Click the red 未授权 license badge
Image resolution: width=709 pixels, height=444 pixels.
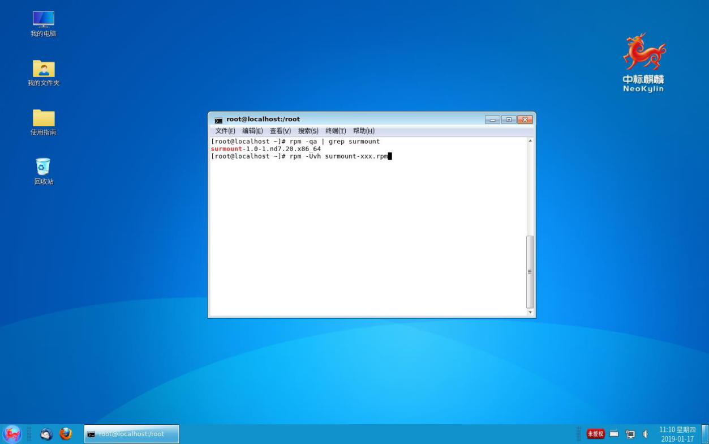(x=595, y=434)
